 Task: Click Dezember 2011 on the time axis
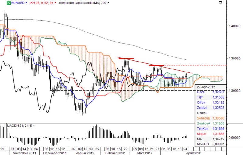(x=55, y=153)
